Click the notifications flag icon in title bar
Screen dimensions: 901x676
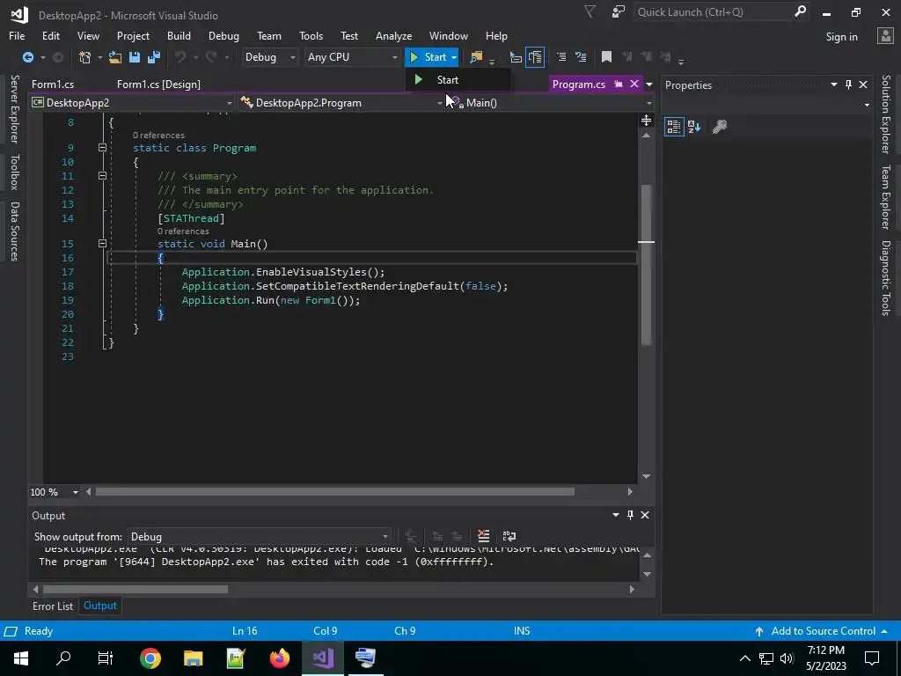click(x=590, y=12)
